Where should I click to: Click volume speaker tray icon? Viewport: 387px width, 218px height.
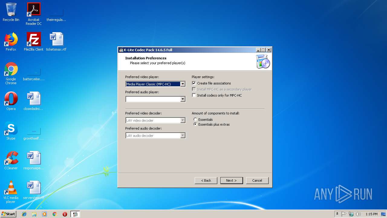[358, 214]
